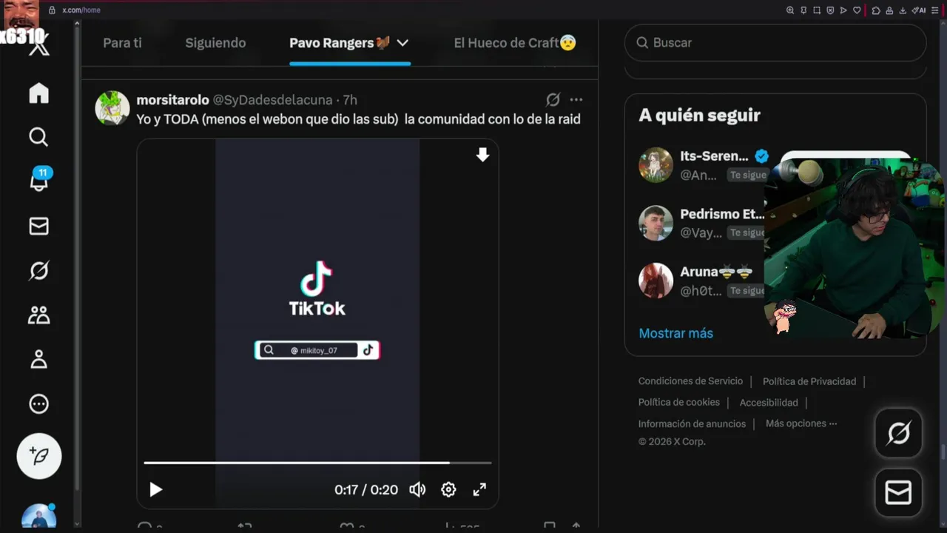Click Aruna avatar picture

tap(656, 281)
